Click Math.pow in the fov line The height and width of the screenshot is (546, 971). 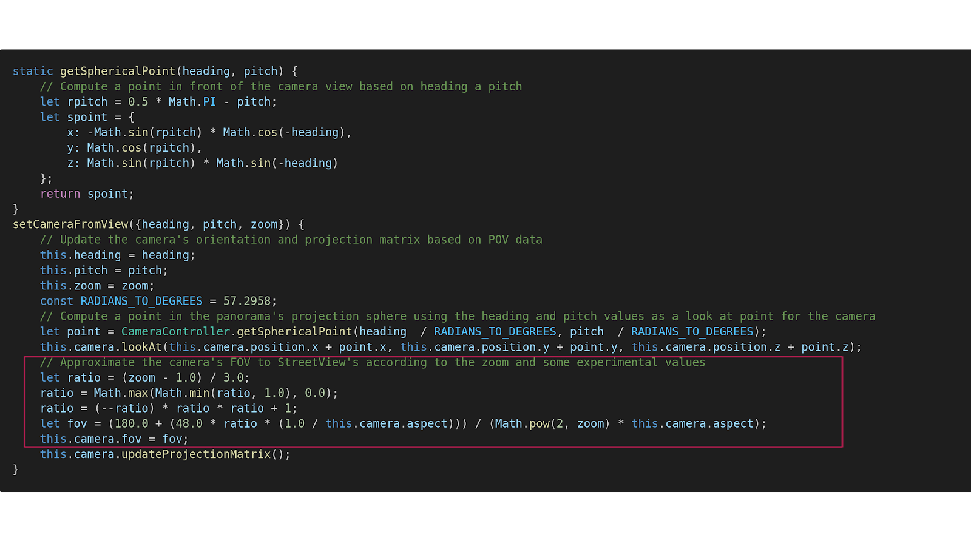pyautogui.click(x=521, y=423)
